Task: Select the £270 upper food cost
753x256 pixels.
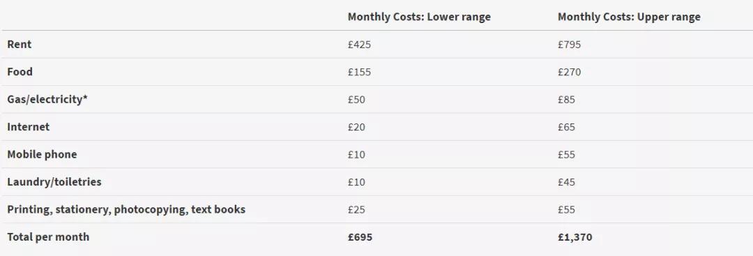Action: 570,72
